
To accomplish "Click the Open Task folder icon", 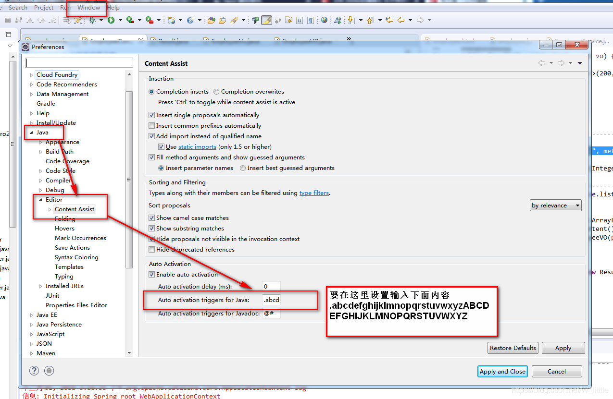I will pos(222,20).
